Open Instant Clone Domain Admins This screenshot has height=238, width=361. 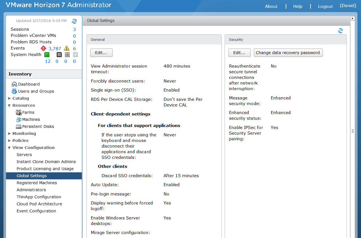click(x=46, y=162)
